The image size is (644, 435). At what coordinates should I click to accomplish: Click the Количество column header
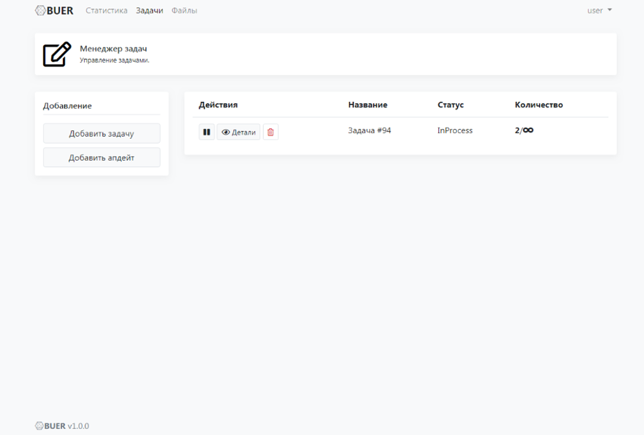pos(539,104)
